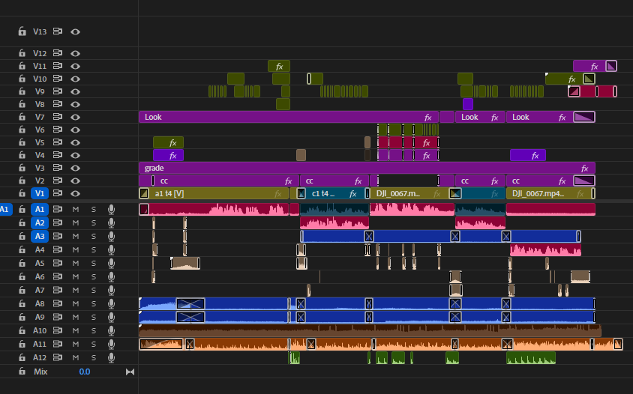Hide track V7 output with eye icon

click(75, 117)
